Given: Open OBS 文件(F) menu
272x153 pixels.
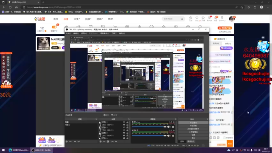Looking at the screenshot, I should tap(68, 33).
